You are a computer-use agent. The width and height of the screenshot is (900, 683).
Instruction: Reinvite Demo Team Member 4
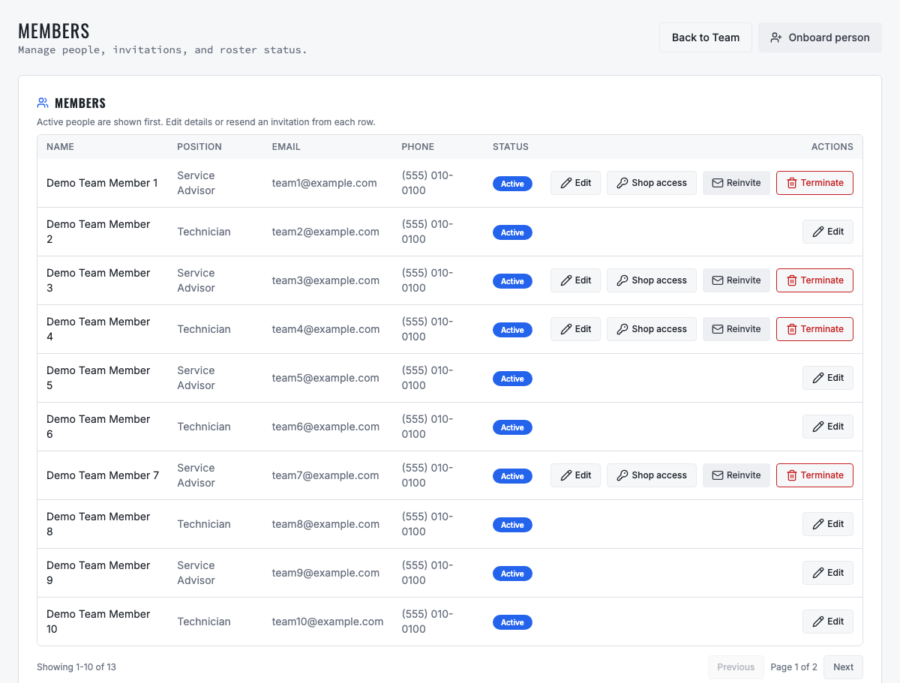pyautogui.click(x=736, y=329)
